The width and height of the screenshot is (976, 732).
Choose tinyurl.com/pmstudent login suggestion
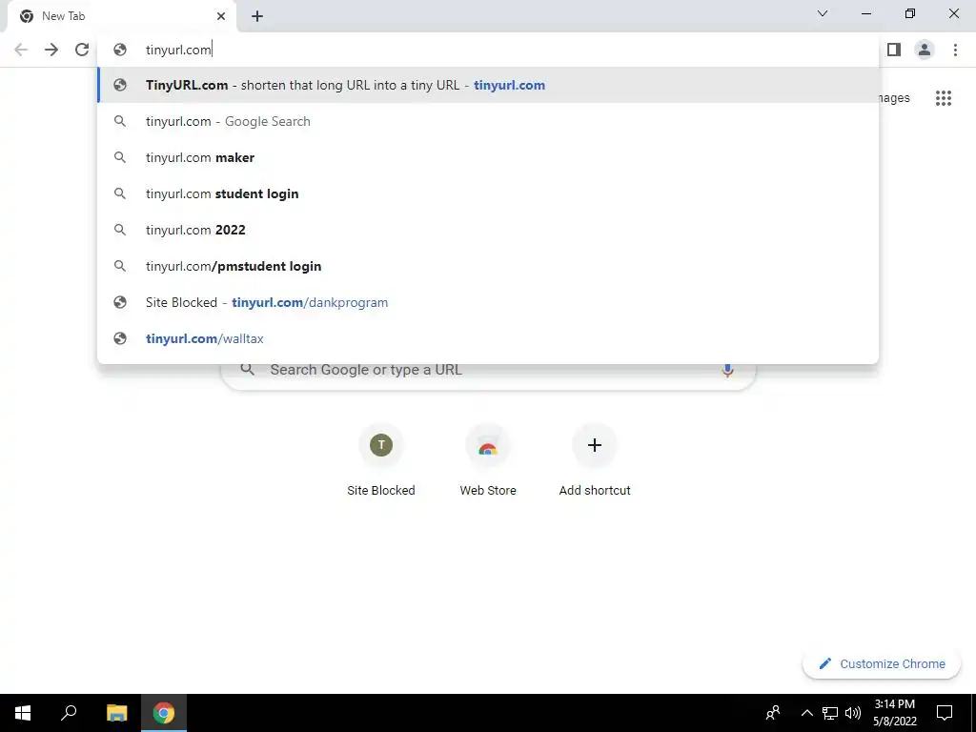(488, 266)
